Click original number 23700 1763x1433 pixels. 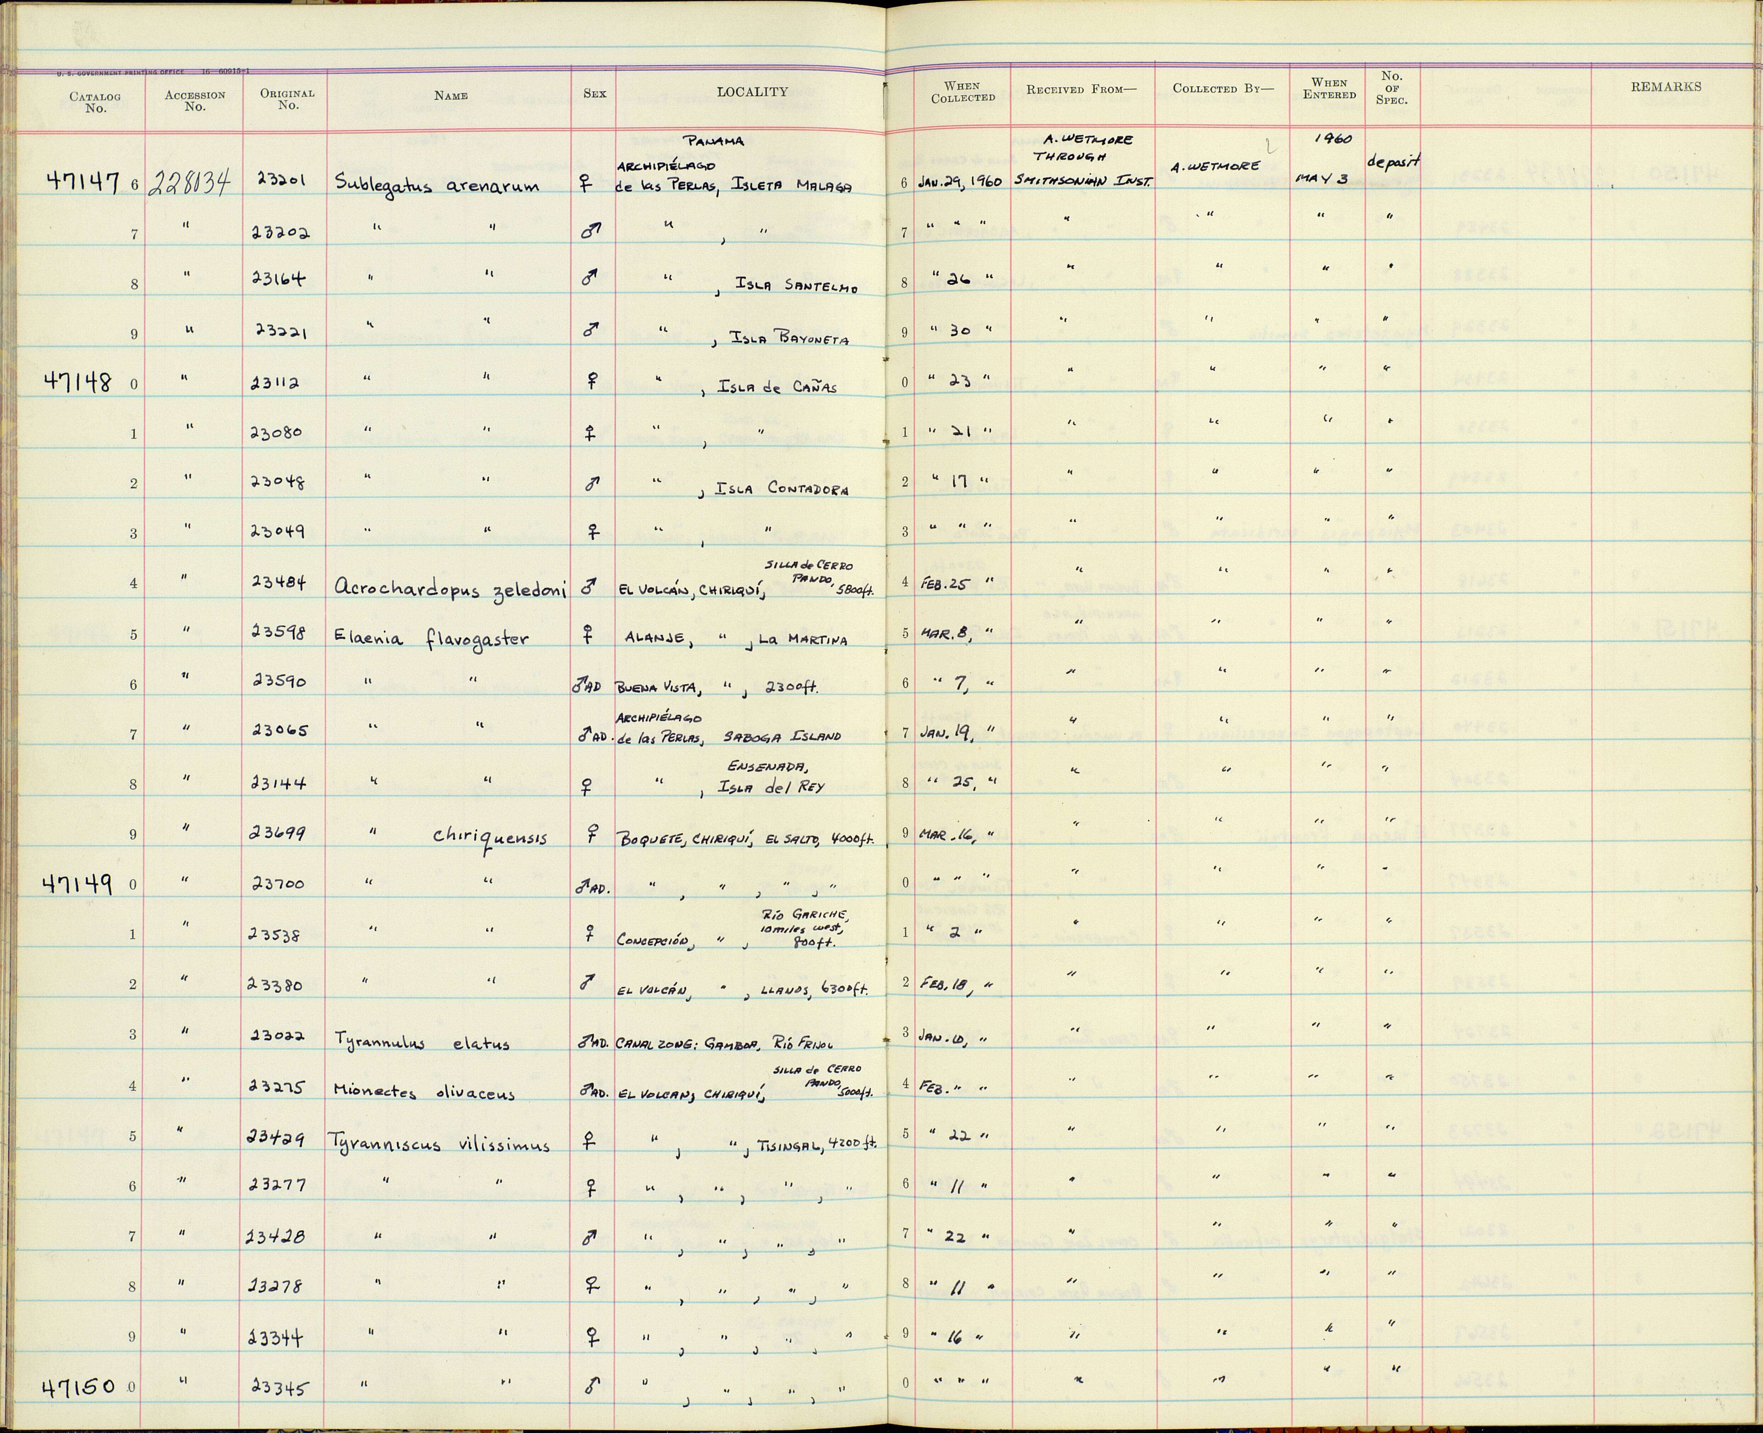pos(278,884)
